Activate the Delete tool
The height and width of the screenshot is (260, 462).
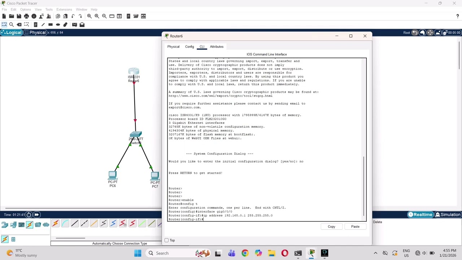(x=19, y=25)
